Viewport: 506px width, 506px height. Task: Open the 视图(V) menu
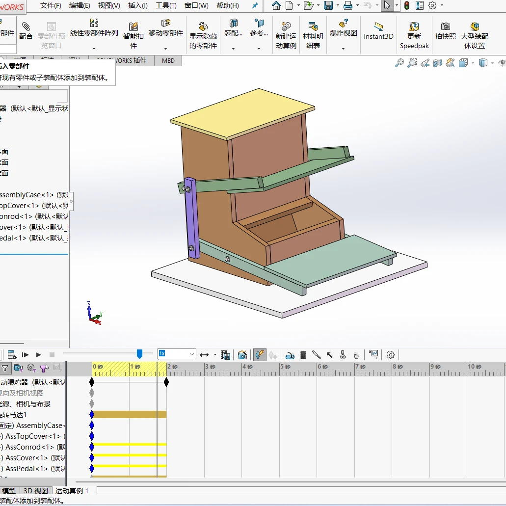109,5
